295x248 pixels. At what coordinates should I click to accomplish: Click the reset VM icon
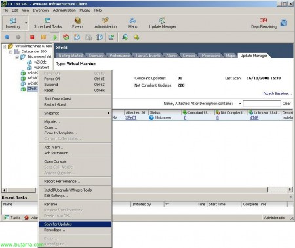click(x=66, y=37)
